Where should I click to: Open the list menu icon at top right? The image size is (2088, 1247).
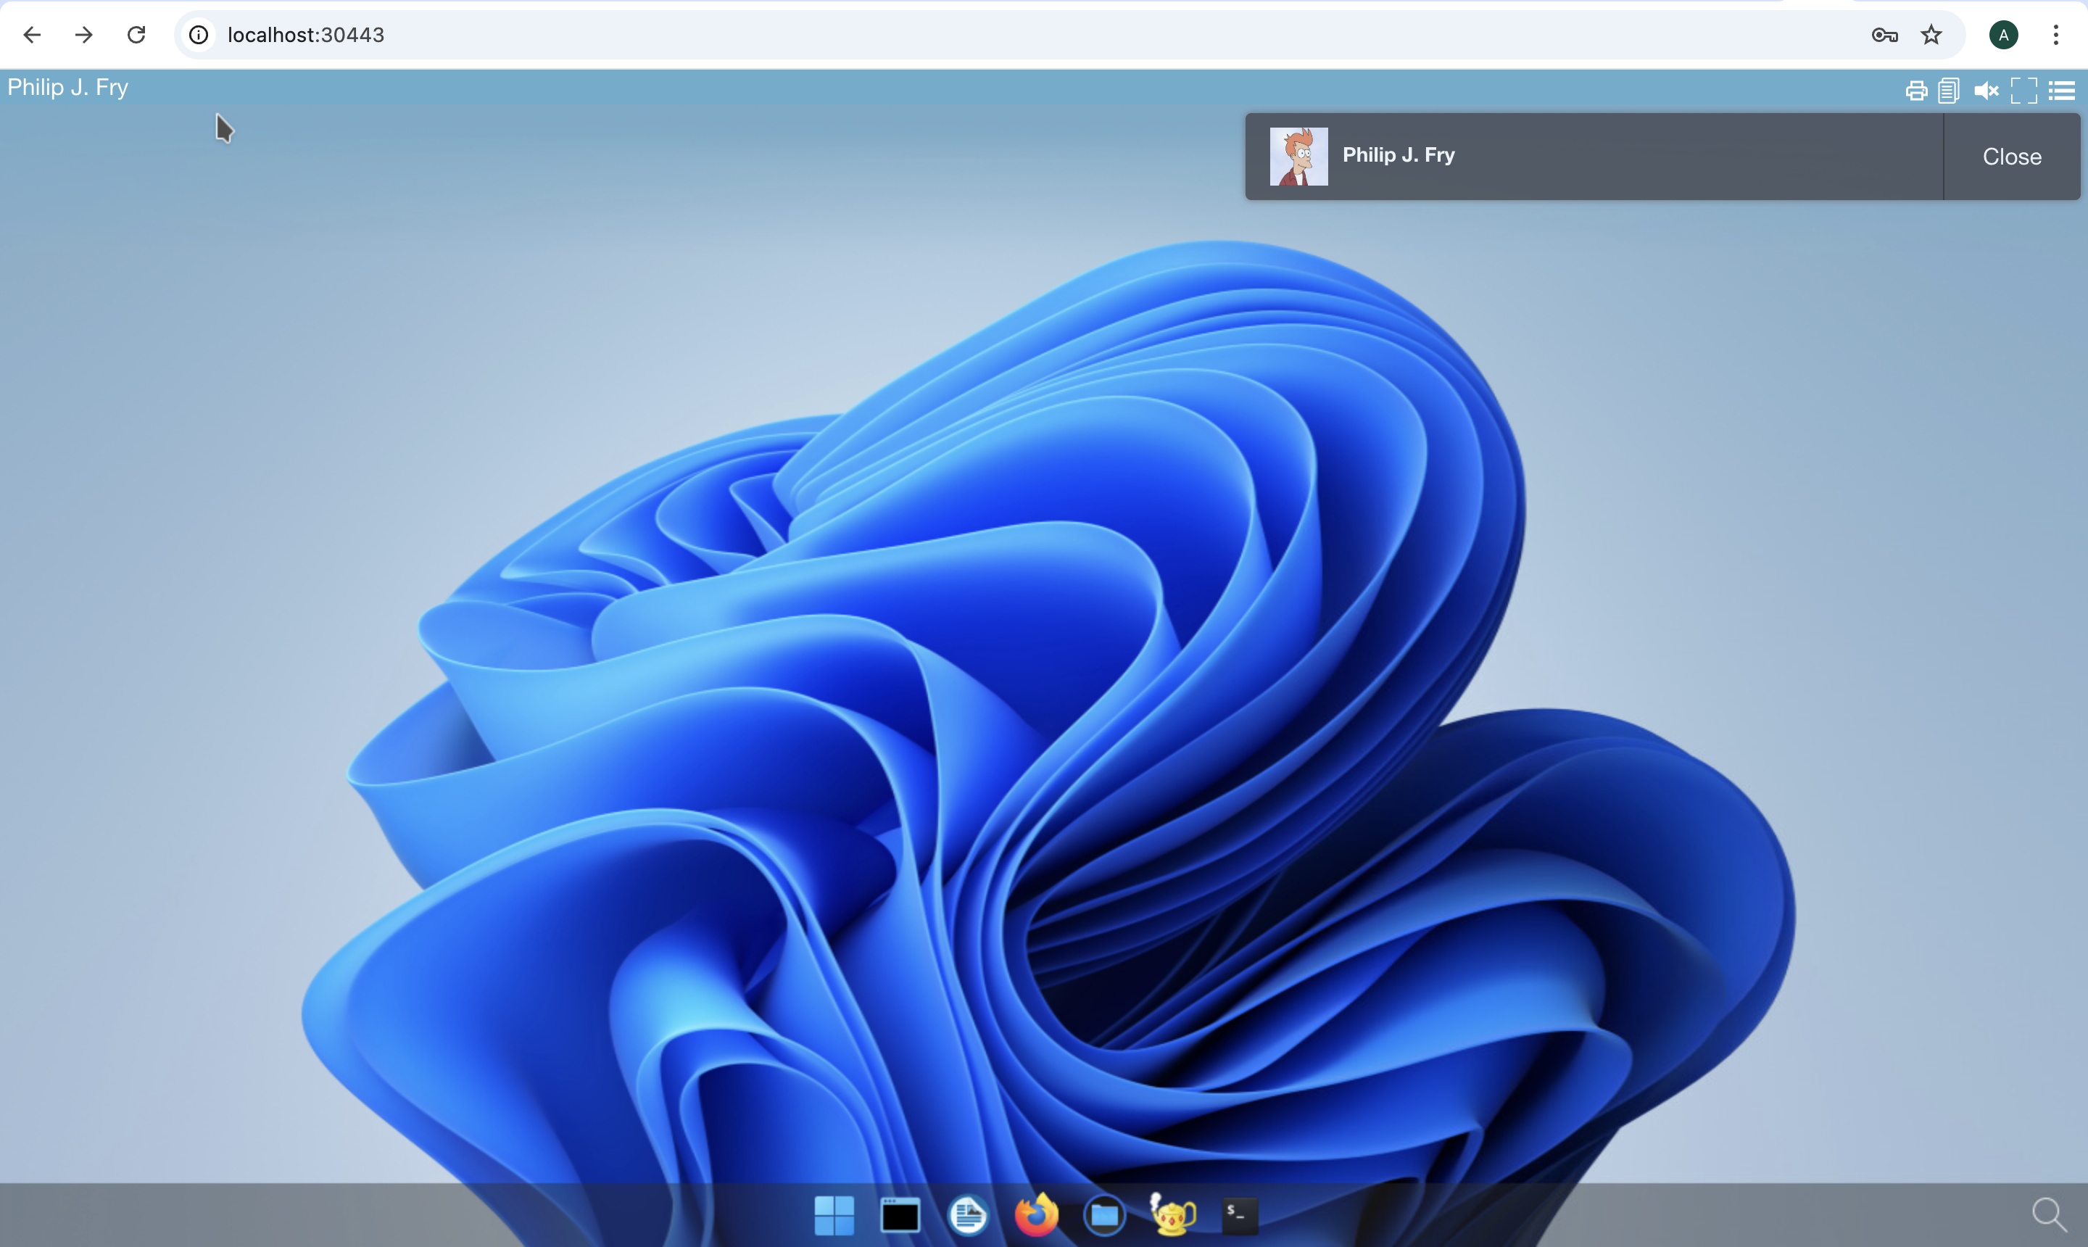pyautogui.click(x=2061, y=91)
